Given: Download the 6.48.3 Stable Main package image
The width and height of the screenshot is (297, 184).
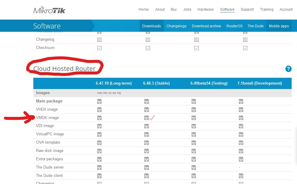Looking at the screenshot, I should [x=146, y=101].
